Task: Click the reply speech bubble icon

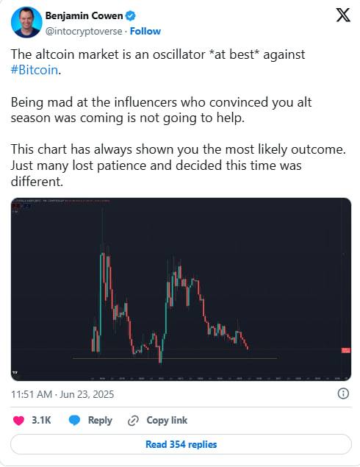Action: tap(74, 420)
